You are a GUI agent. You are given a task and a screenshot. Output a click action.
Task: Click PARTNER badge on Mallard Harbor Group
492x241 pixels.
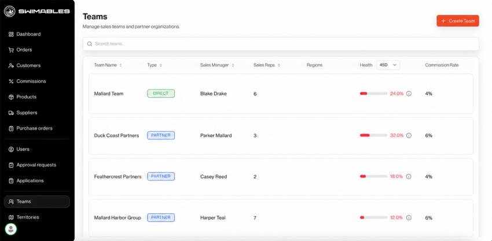click(x=161, y=217)
